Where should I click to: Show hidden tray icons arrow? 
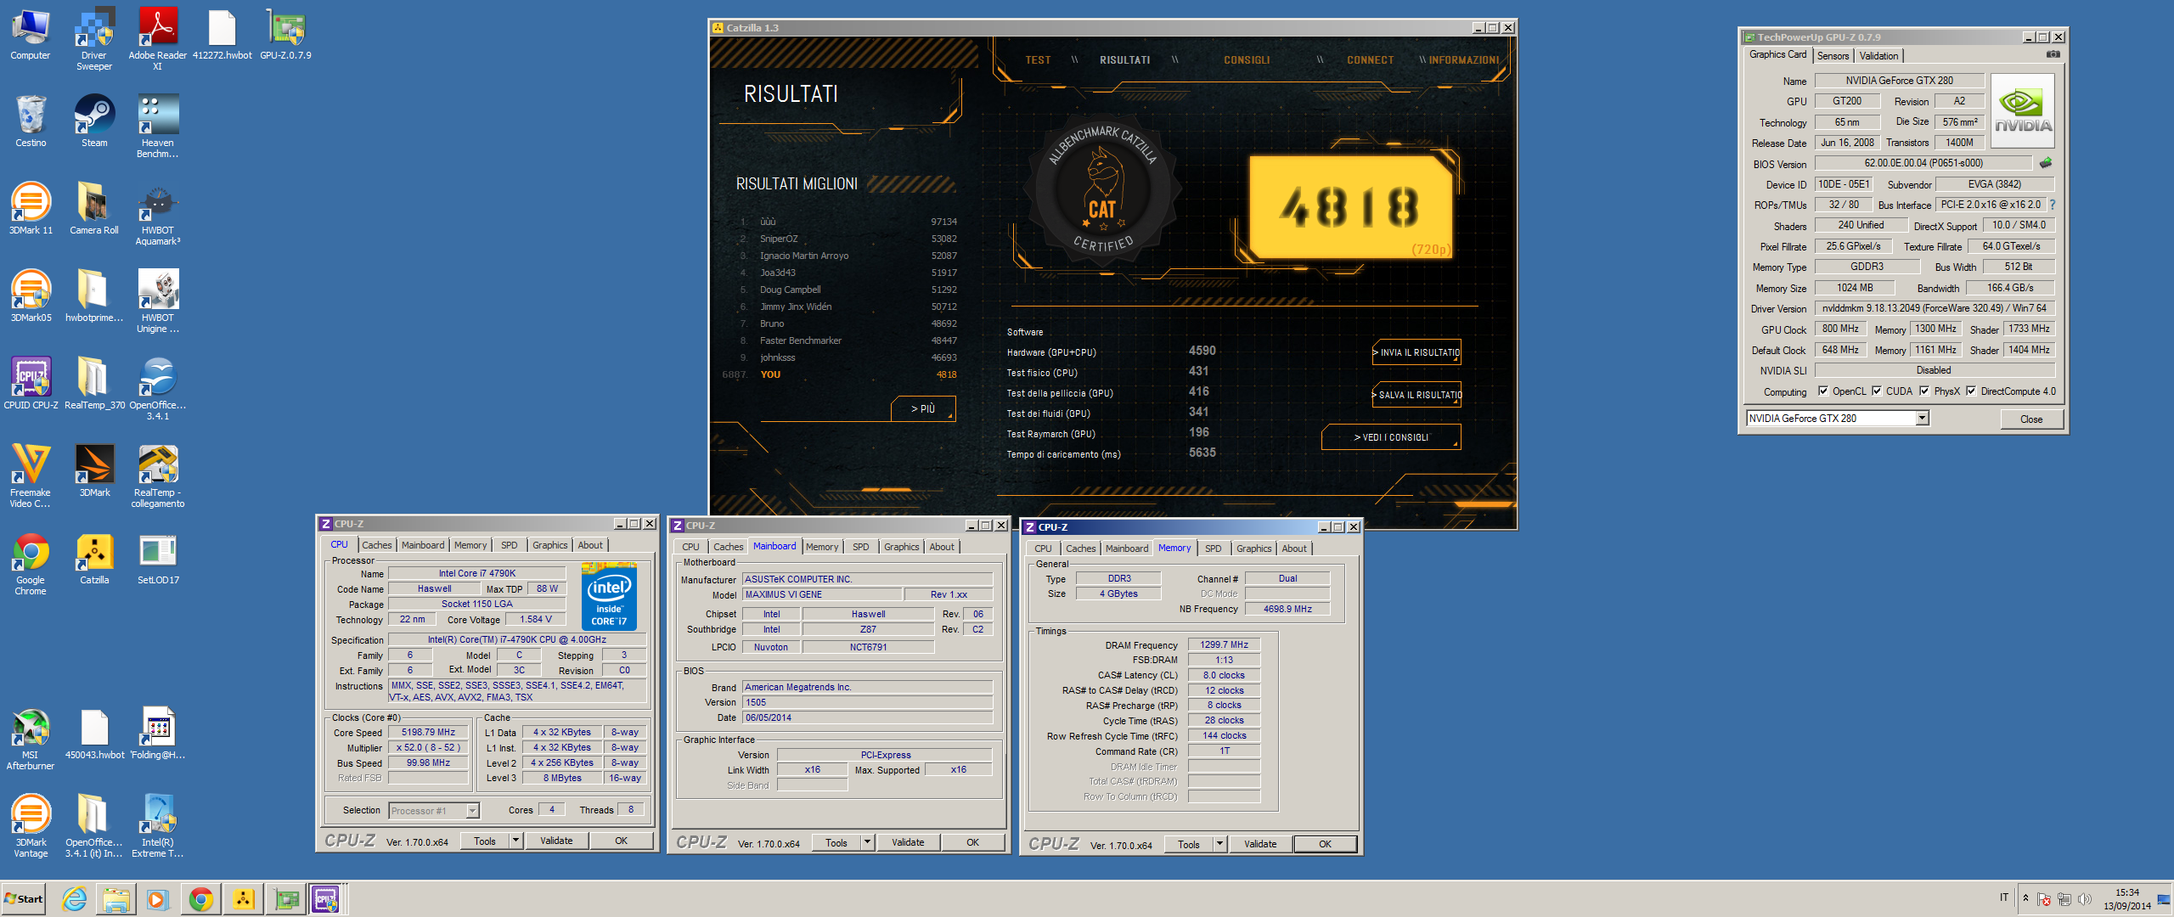click(x=2026, y=898)
